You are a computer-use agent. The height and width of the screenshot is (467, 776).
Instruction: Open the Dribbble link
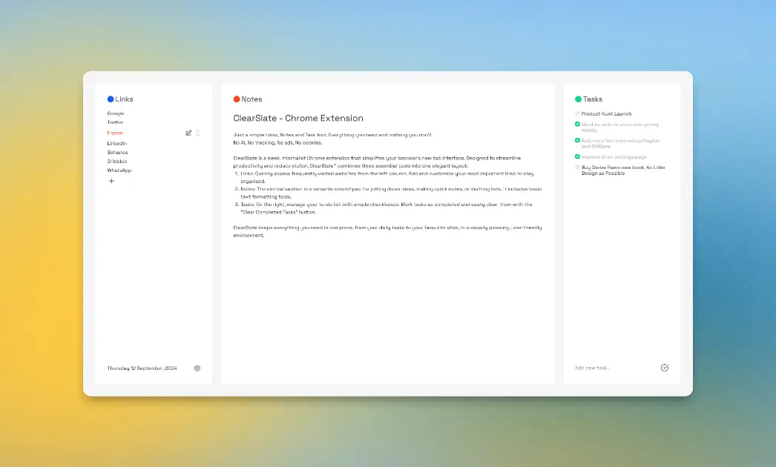[x=116, y=162]
